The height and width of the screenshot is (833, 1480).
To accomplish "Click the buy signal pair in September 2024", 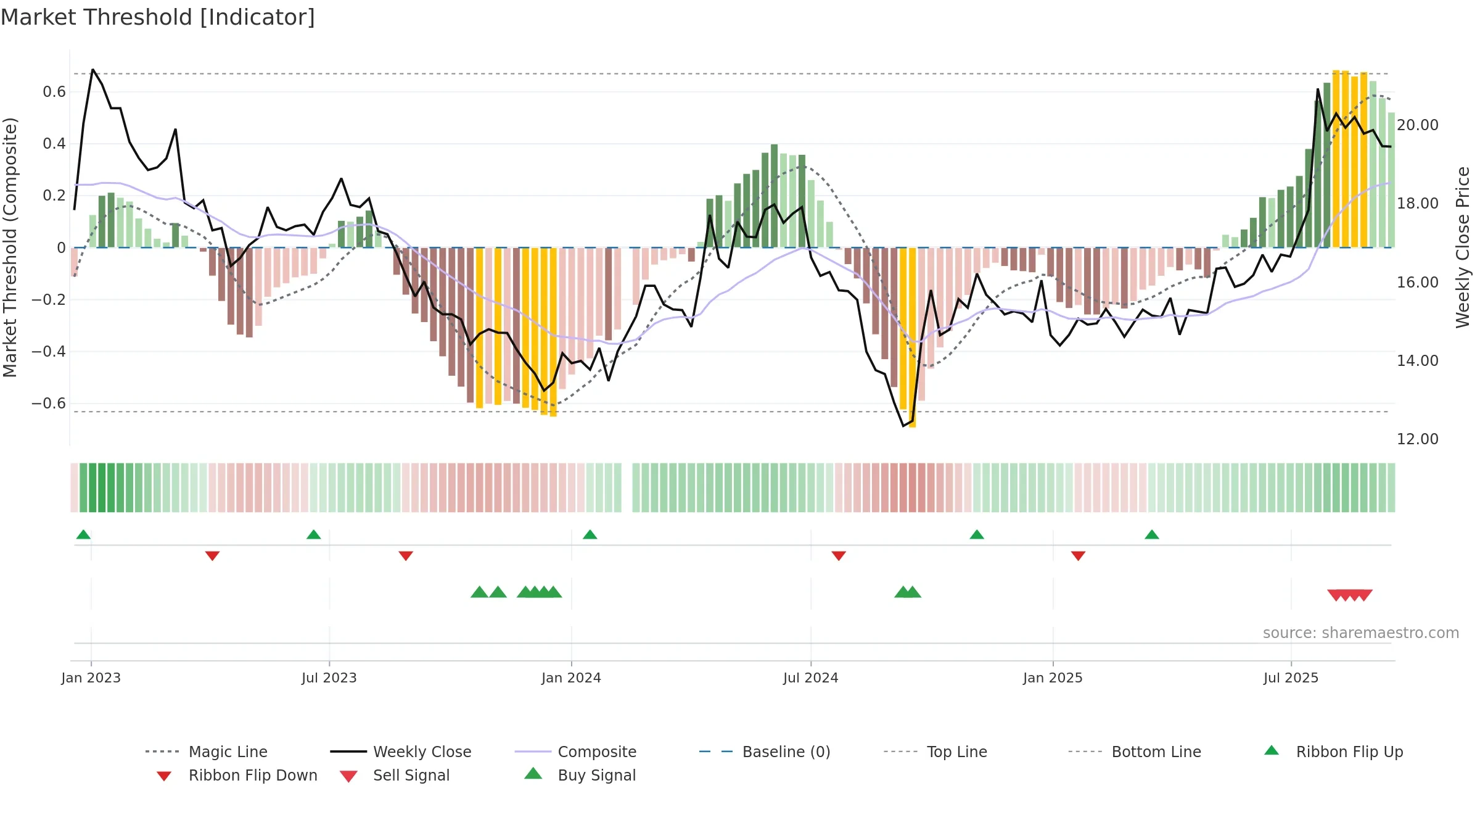I will (x=908, y=592).
